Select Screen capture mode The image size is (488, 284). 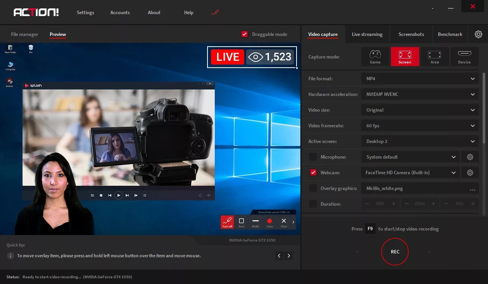click(x=405, y=57)
